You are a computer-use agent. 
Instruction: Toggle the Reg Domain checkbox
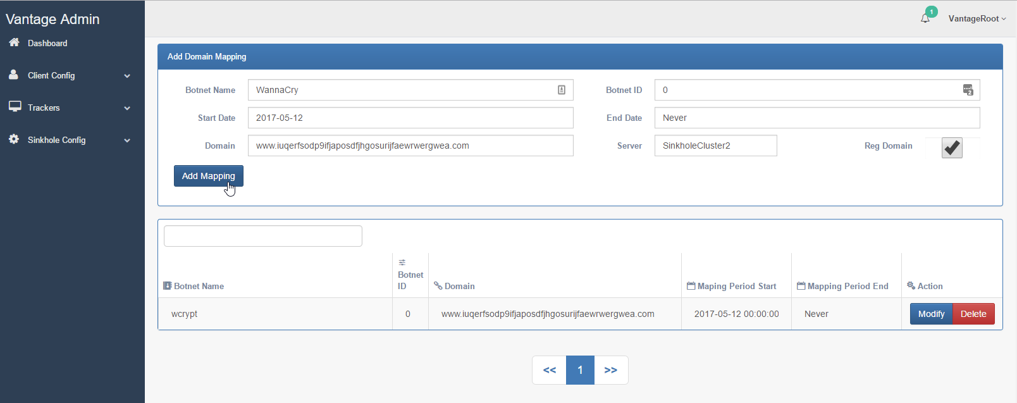(952, 147)
